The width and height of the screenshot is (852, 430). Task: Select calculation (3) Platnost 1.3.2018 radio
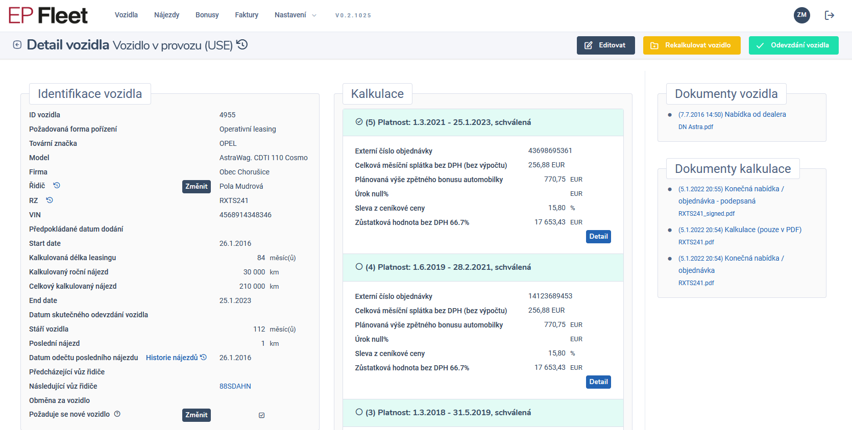[359, 412]
